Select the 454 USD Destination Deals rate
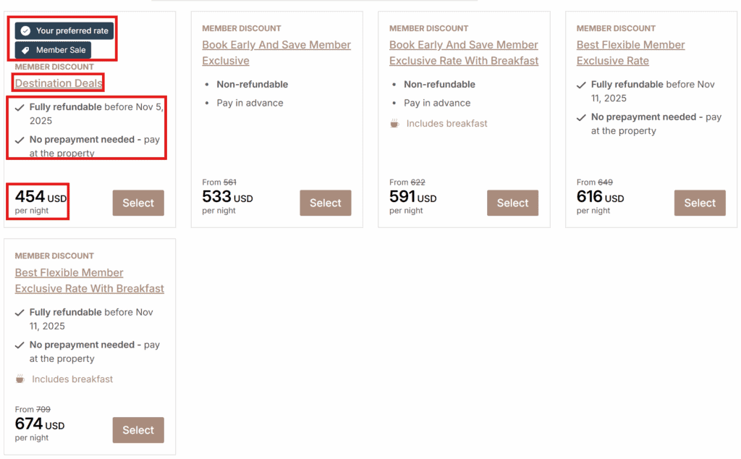 [138, 203]
